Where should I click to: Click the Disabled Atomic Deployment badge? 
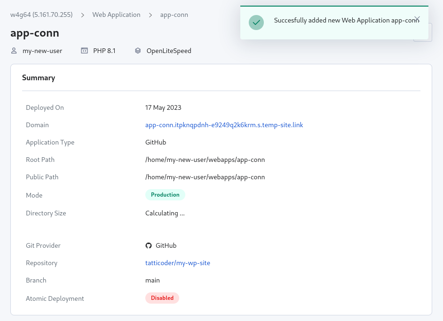coord(162,298)
